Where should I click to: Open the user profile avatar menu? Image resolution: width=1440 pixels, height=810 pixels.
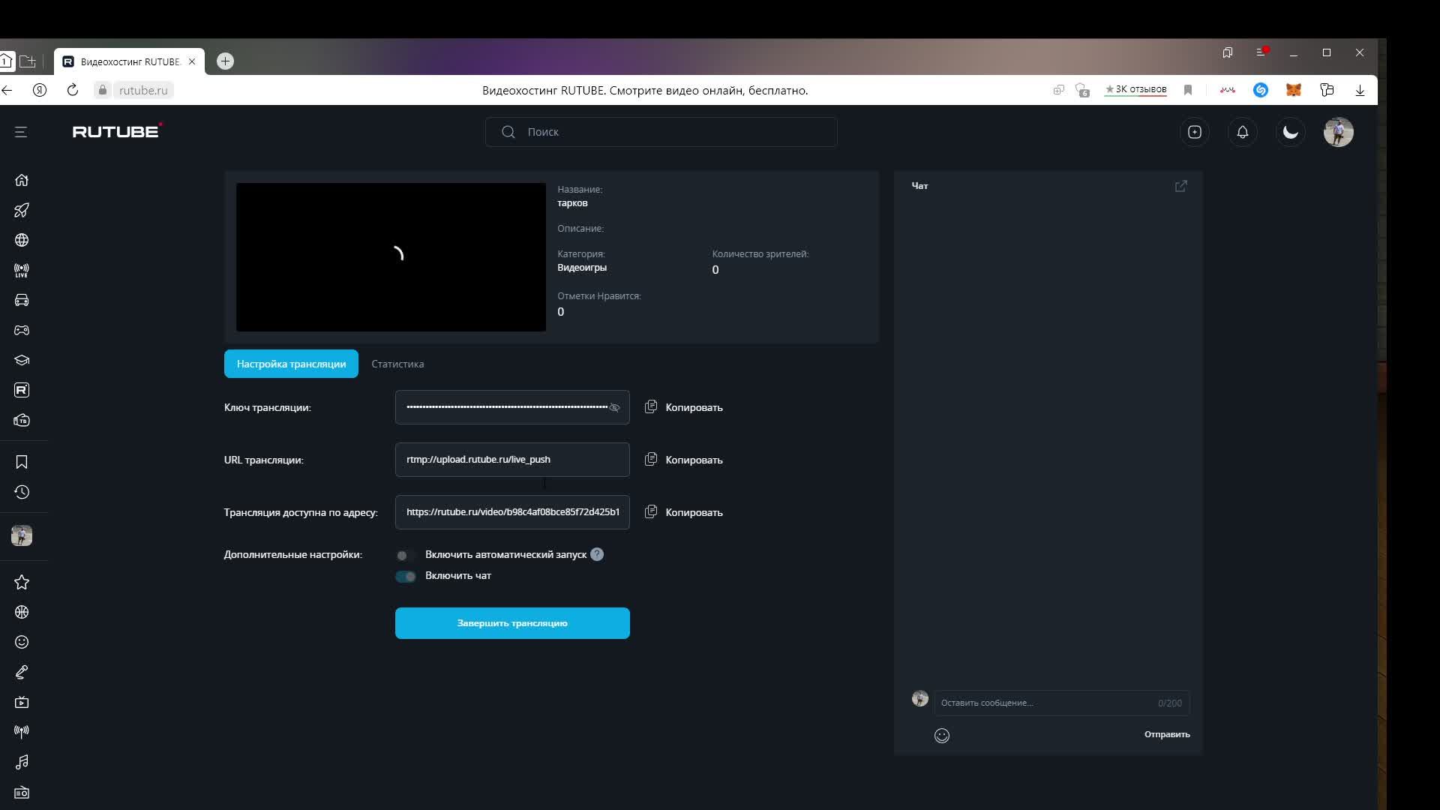click(1338, 132)
